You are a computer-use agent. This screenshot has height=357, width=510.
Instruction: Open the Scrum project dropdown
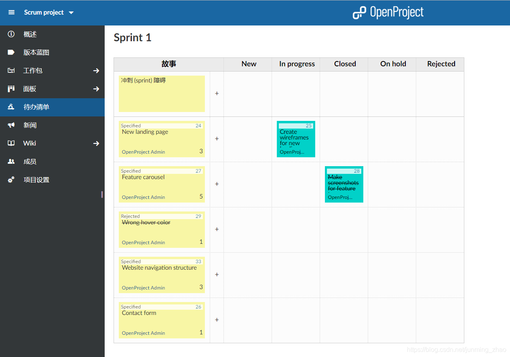[48, 13]
